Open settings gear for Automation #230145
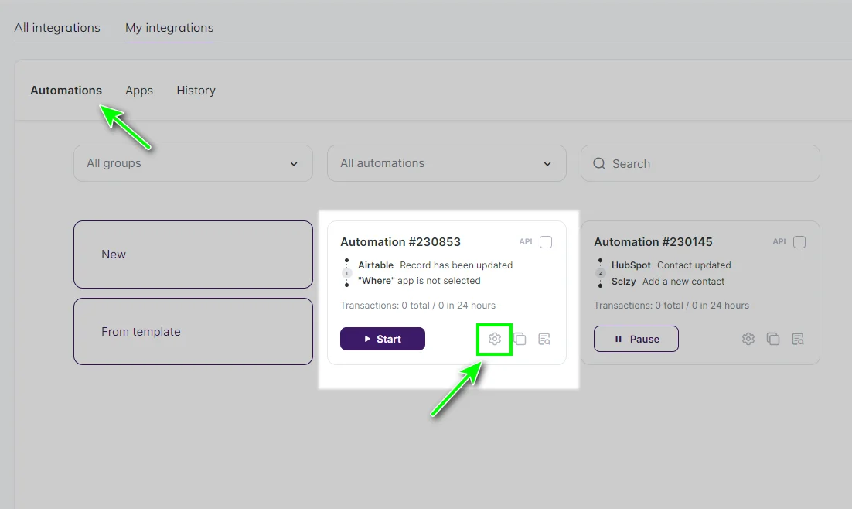The height and width of the screenshot is (509, 852). coord(748,339)
